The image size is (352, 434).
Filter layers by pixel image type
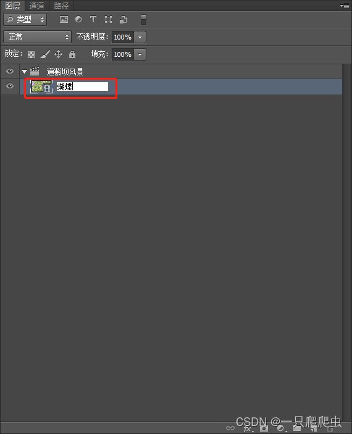[64, 19]
